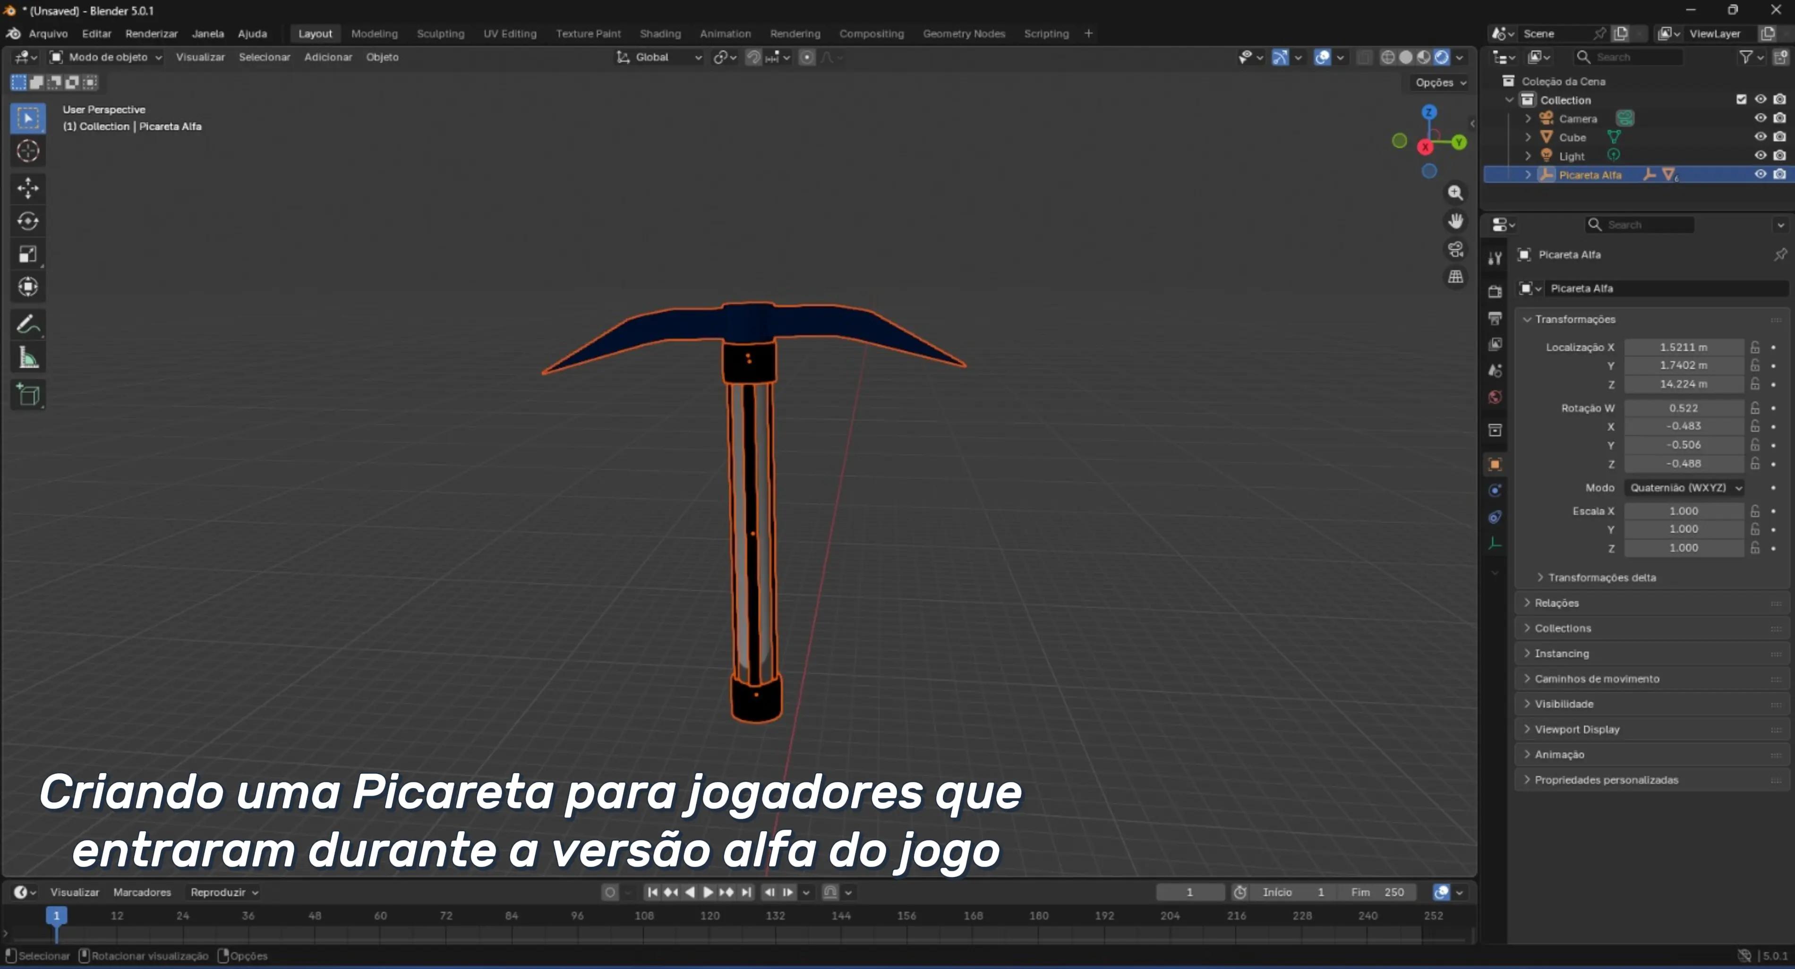The height and width of the screenshot is (969, 1795).
Task: Open the Render properties tab
Action: [x=1495, y=291]
